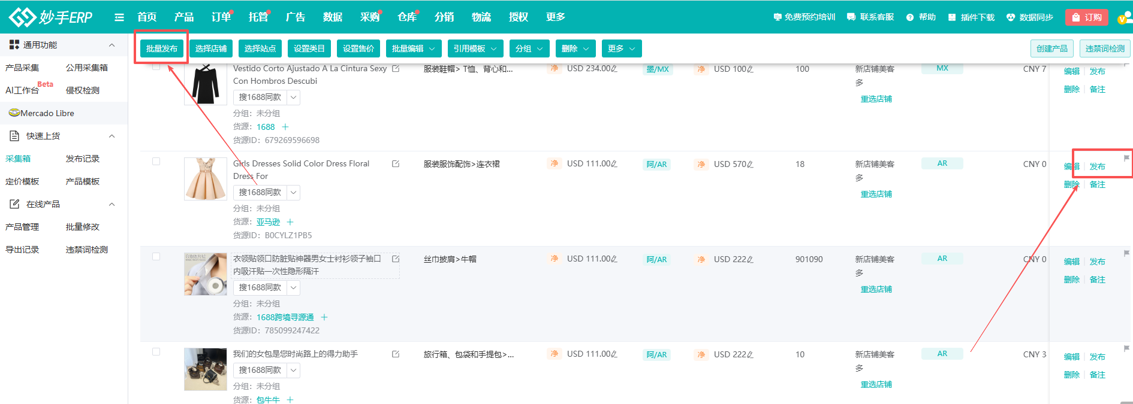Click the 妙手ERP logo
Image resolution: width=1133 pixels, height=404 pixels.
(x=51, y=17)
